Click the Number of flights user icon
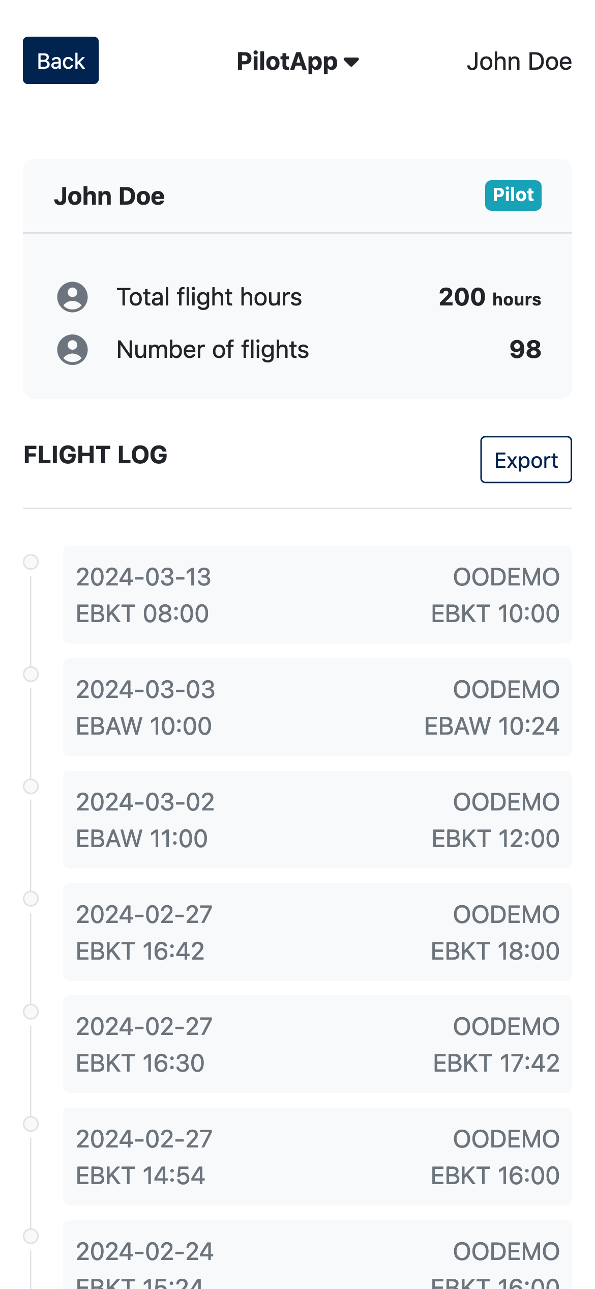This screenshot has width=595, height=1289. pos(72,350)
